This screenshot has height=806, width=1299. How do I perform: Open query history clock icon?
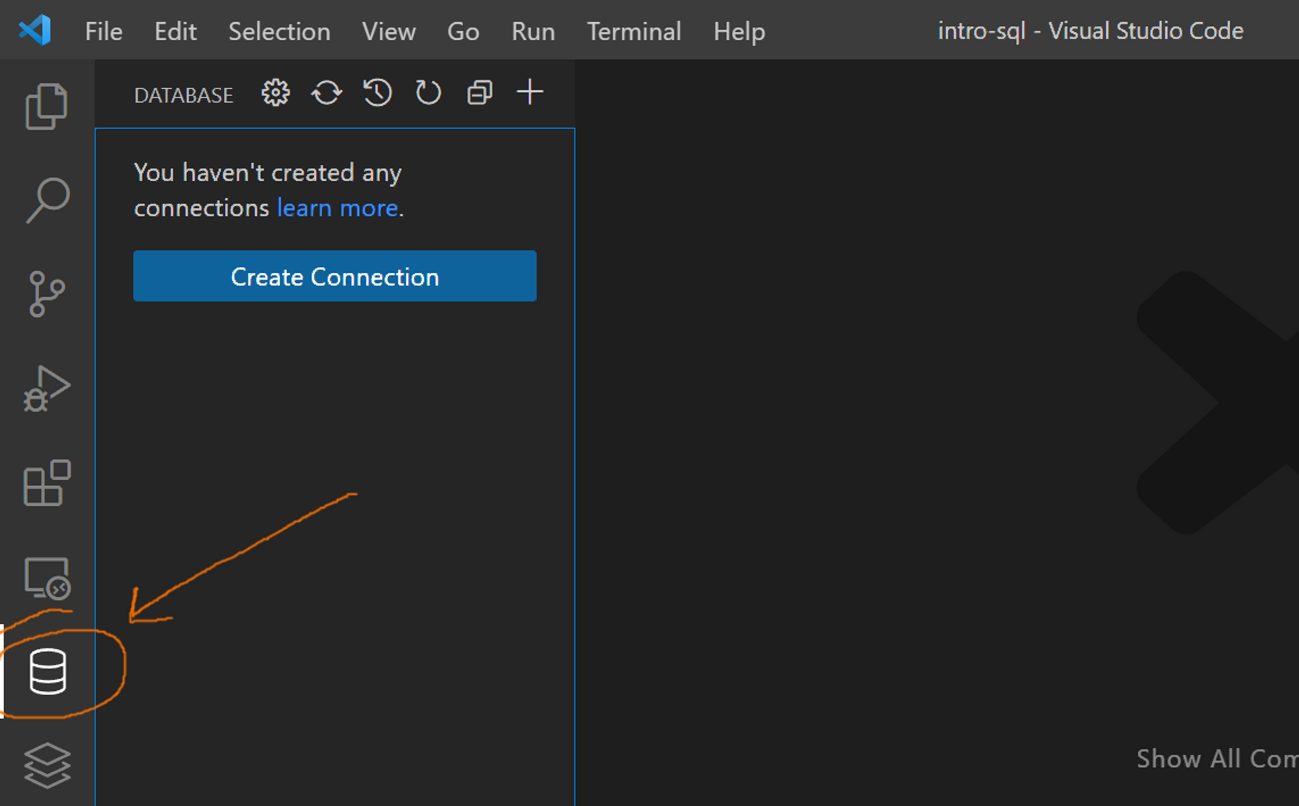coord(377,93)
